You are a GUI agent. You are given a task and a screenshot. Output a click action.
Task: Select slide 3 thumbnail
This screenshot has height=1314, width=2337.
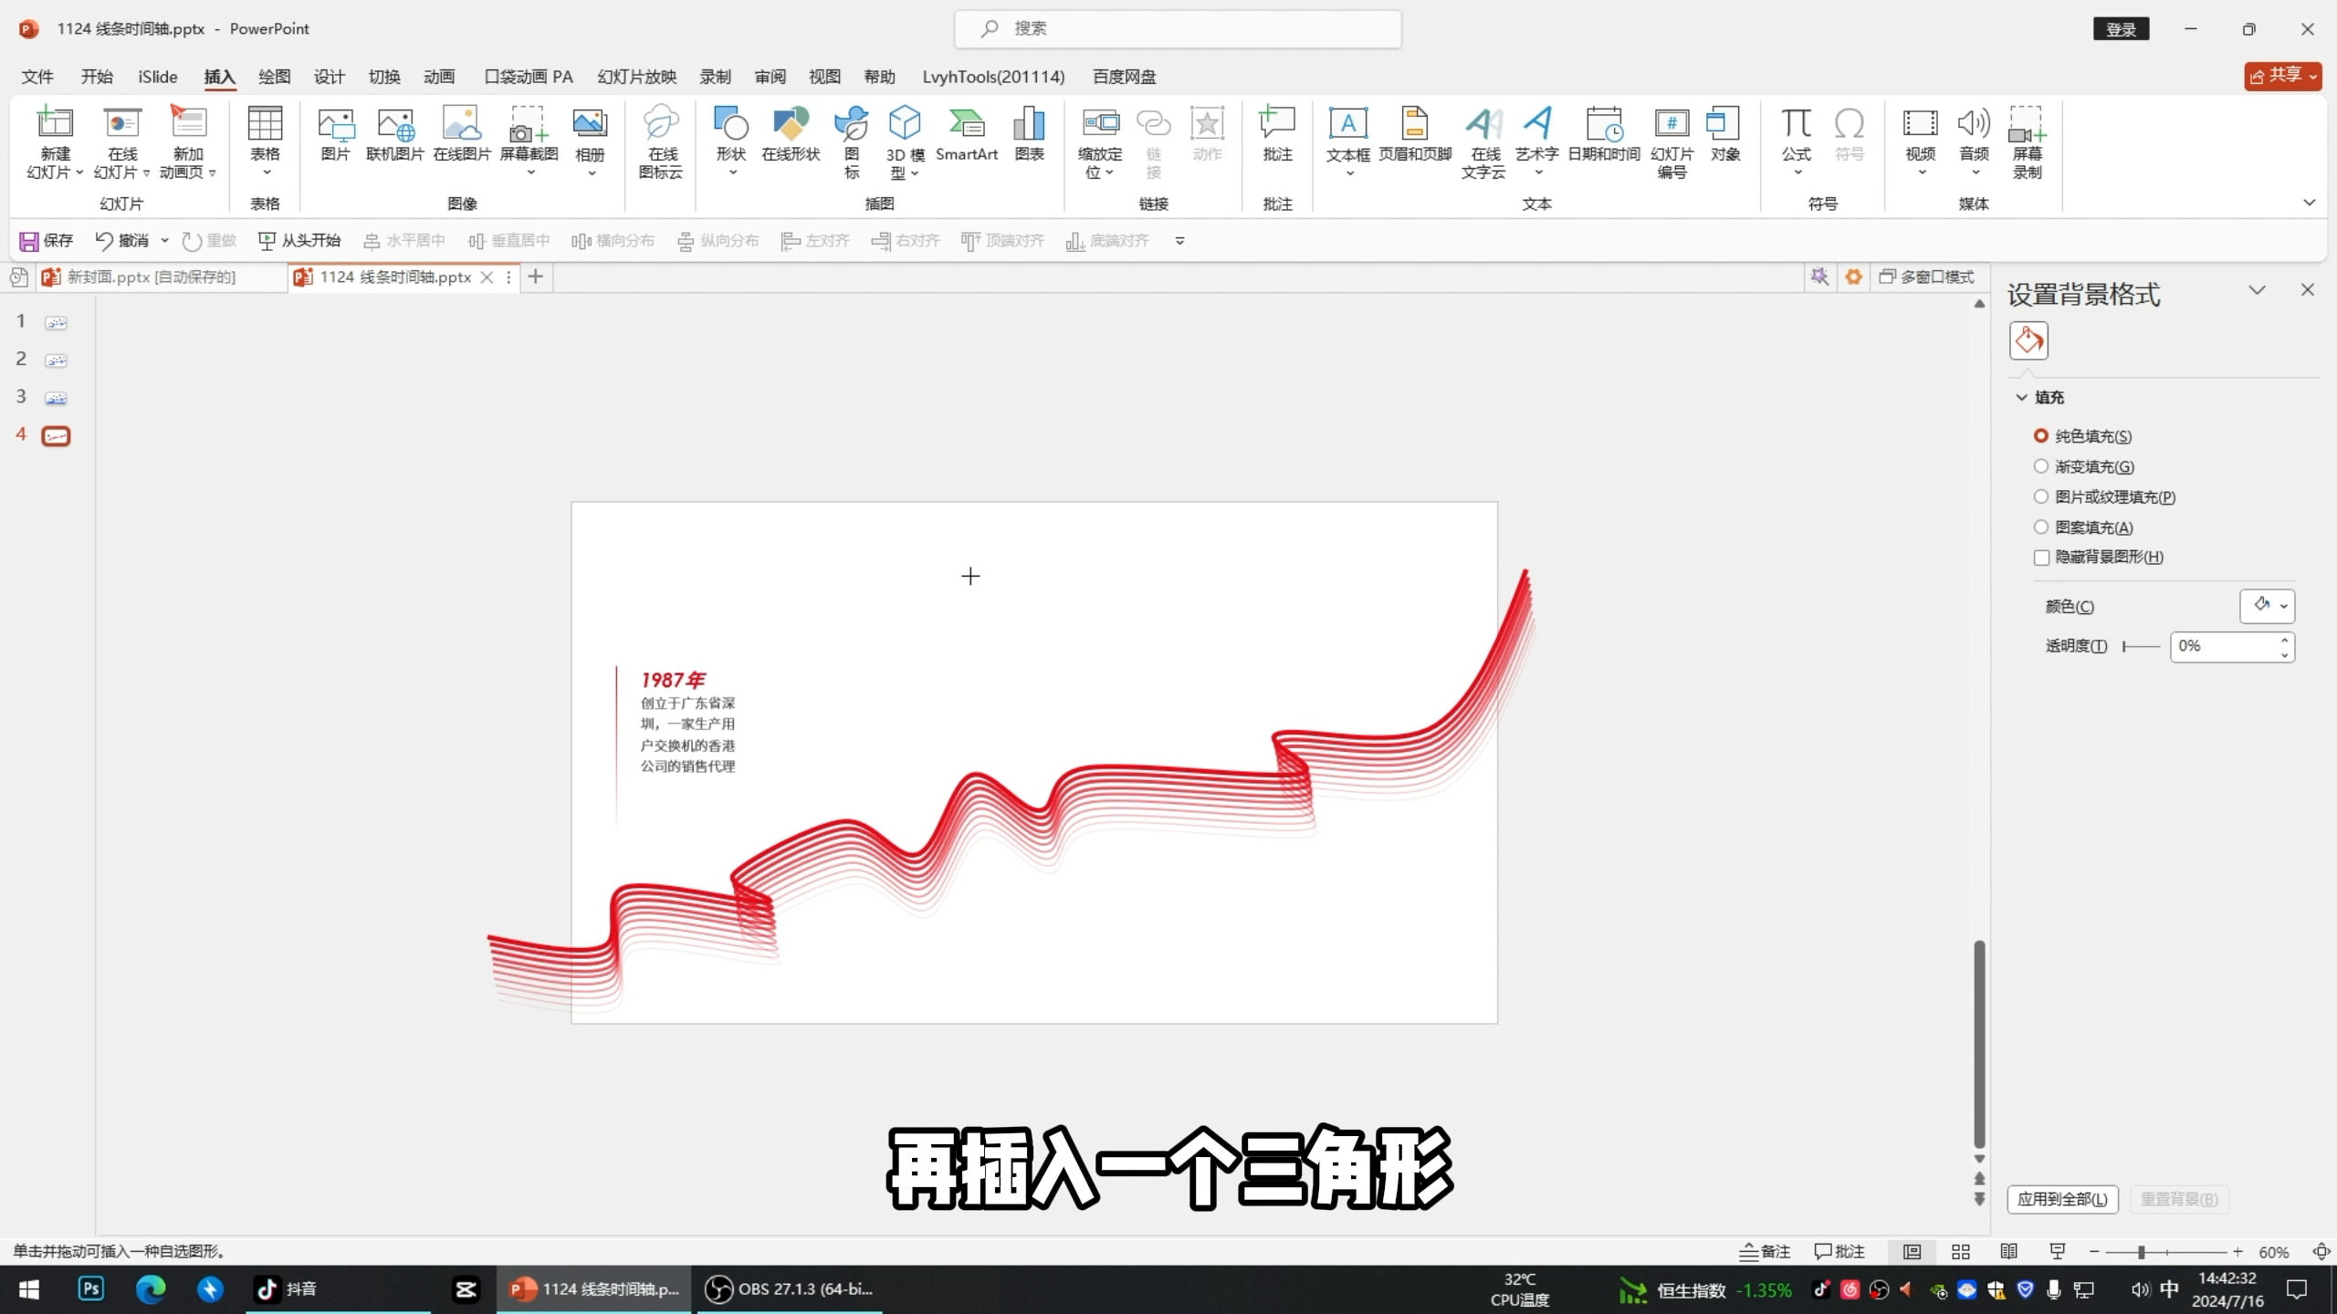coord(56,398)
